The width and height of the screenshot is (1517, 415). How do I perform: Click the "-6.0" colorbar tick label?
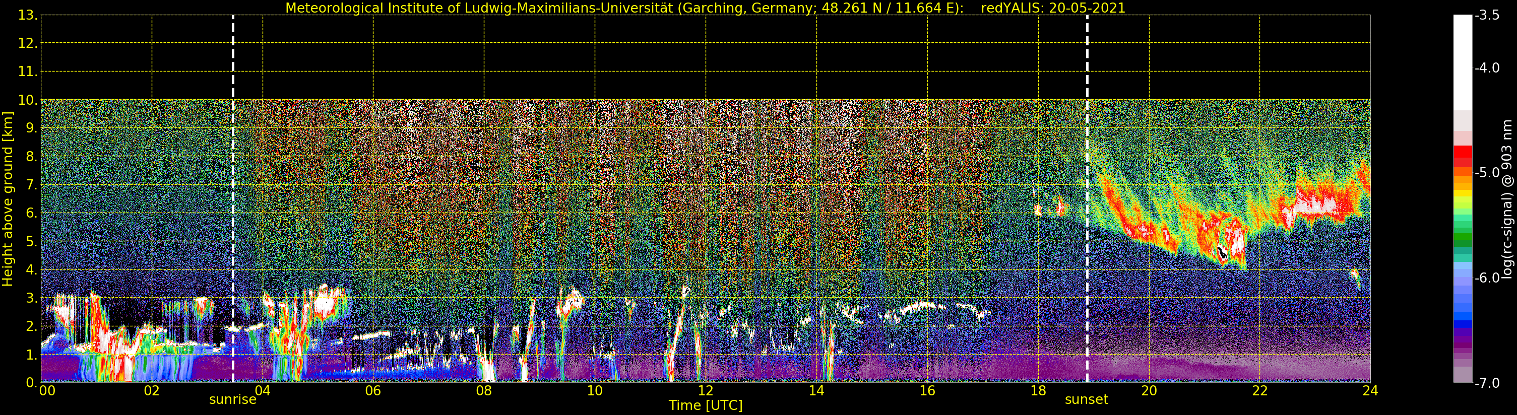(x=1487, y=278)
